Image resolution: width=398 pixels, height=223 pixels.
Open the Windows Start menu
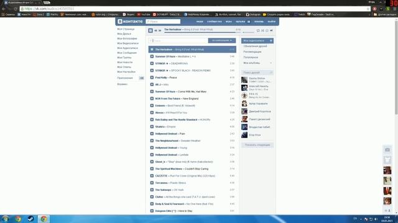(6, 219)
